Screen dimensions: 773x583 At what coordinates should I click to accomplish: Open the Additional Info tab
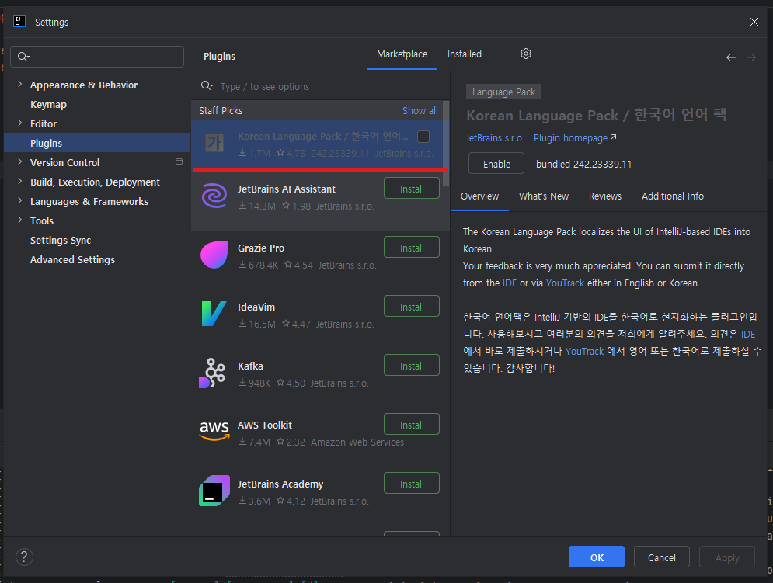[673, 196]
